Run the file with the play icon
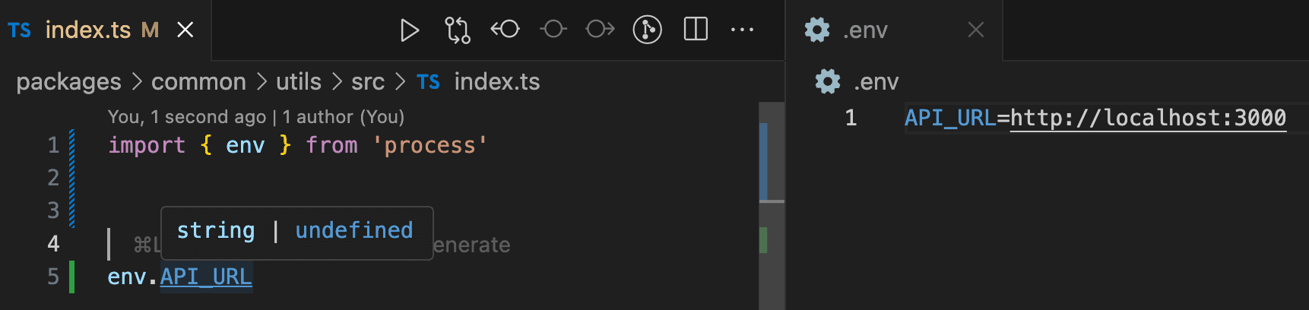 pos(410,30)
